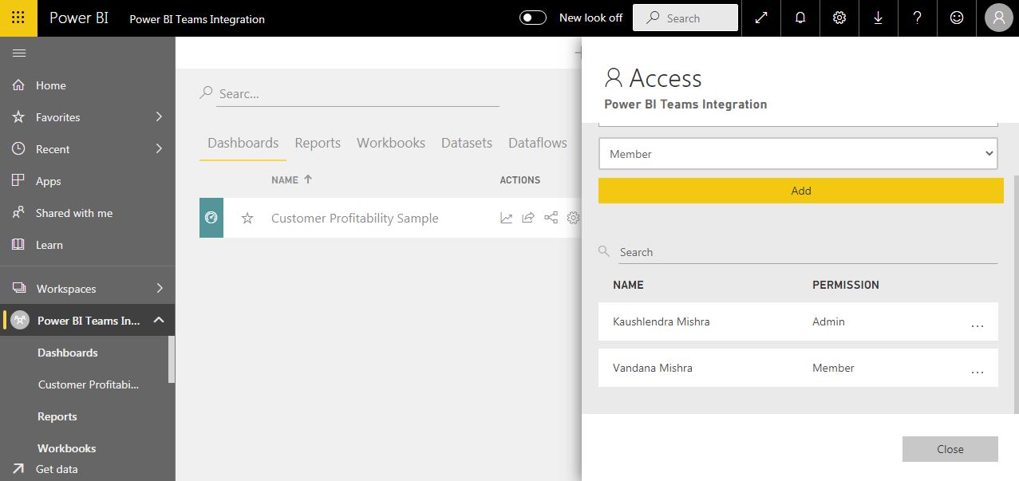Screen dimensions: 1019x481
Task: Switch to the Reports tab
Action: [x=318, y=143]
